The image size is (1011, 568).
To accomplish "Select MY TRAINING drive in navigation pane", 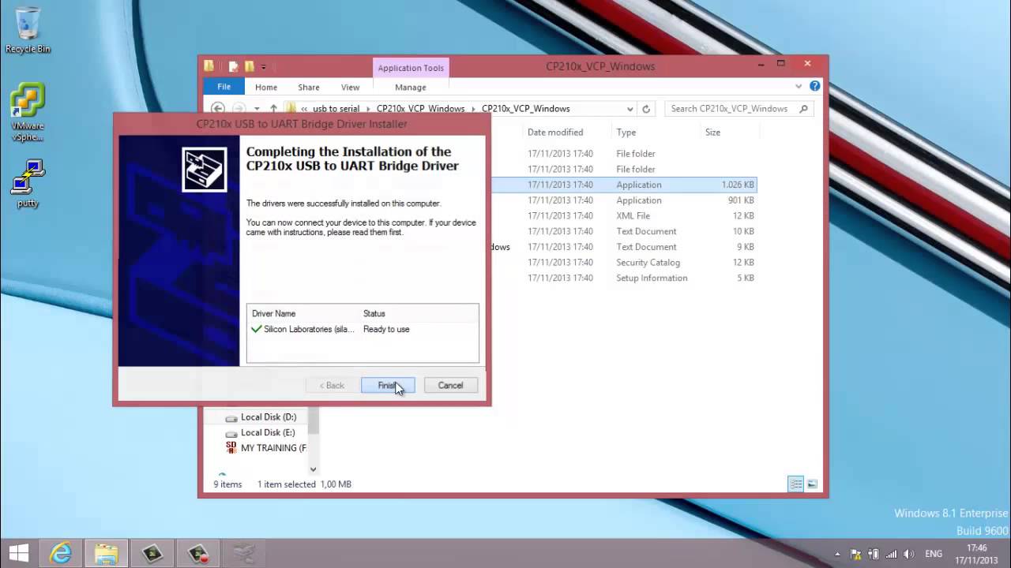I will (266, 448).
